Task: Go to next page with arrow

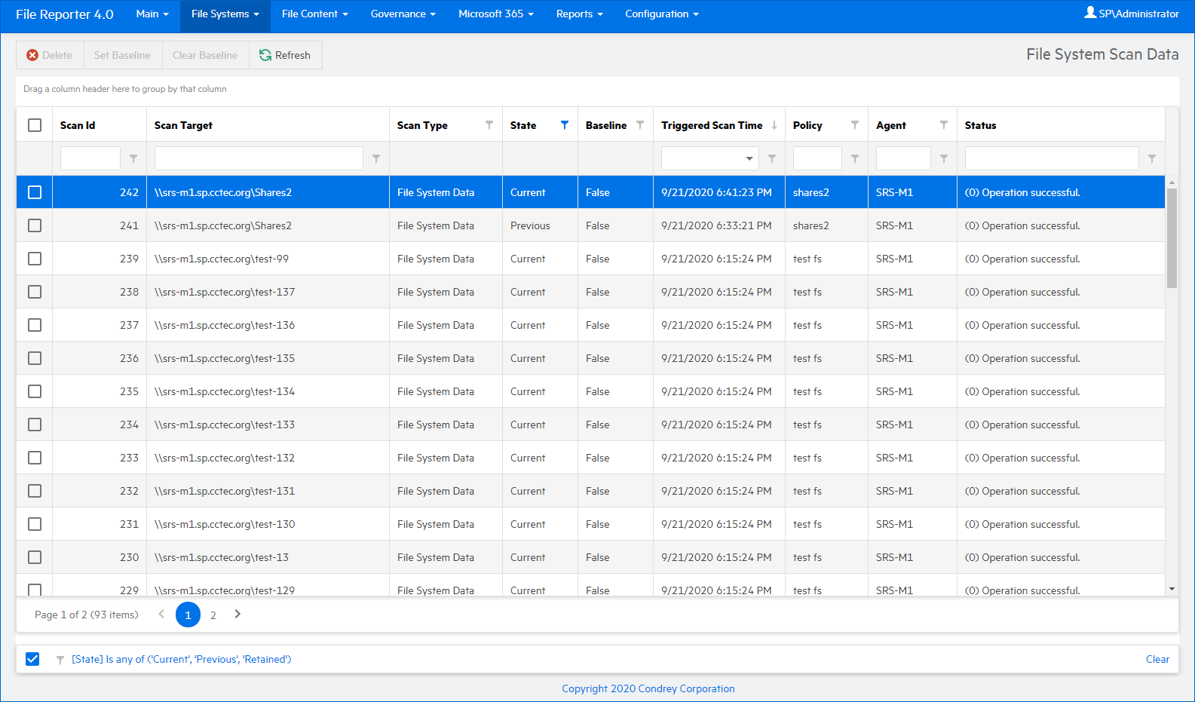Action: [237, 615]
